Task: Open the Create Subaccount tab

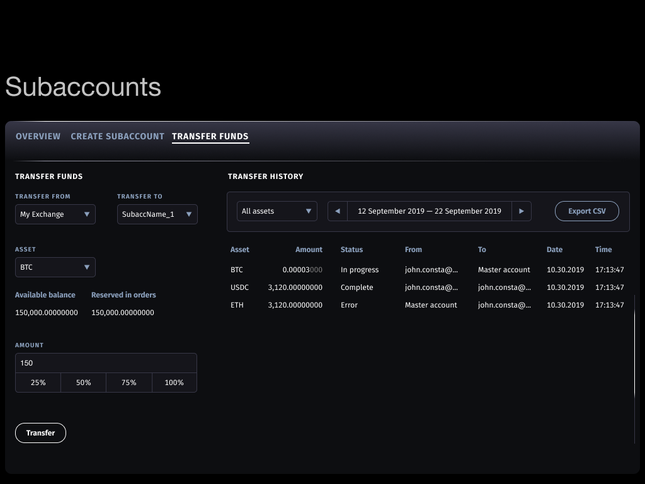Action: (x=117, y=136)
